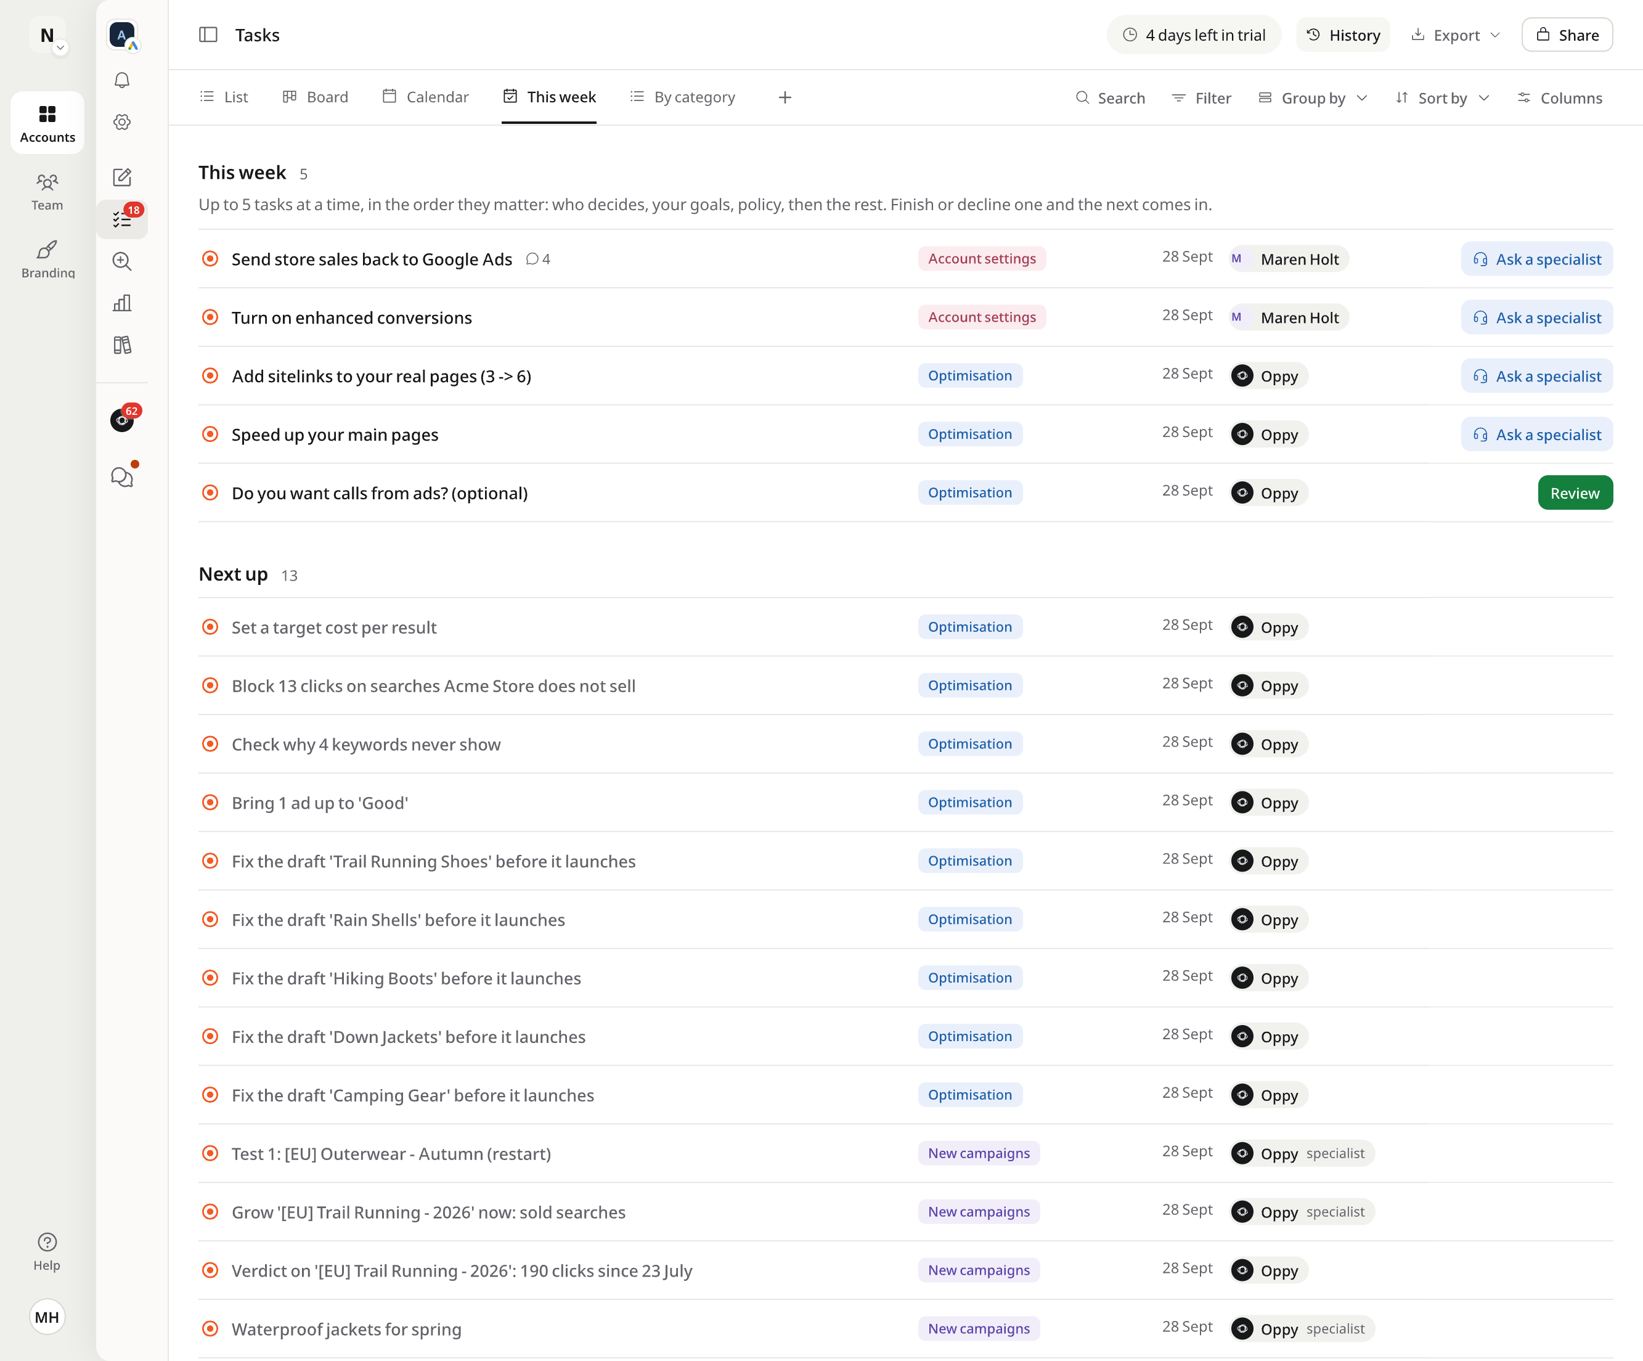Click the compose edit pencil icon

click(x=122, y=177)
